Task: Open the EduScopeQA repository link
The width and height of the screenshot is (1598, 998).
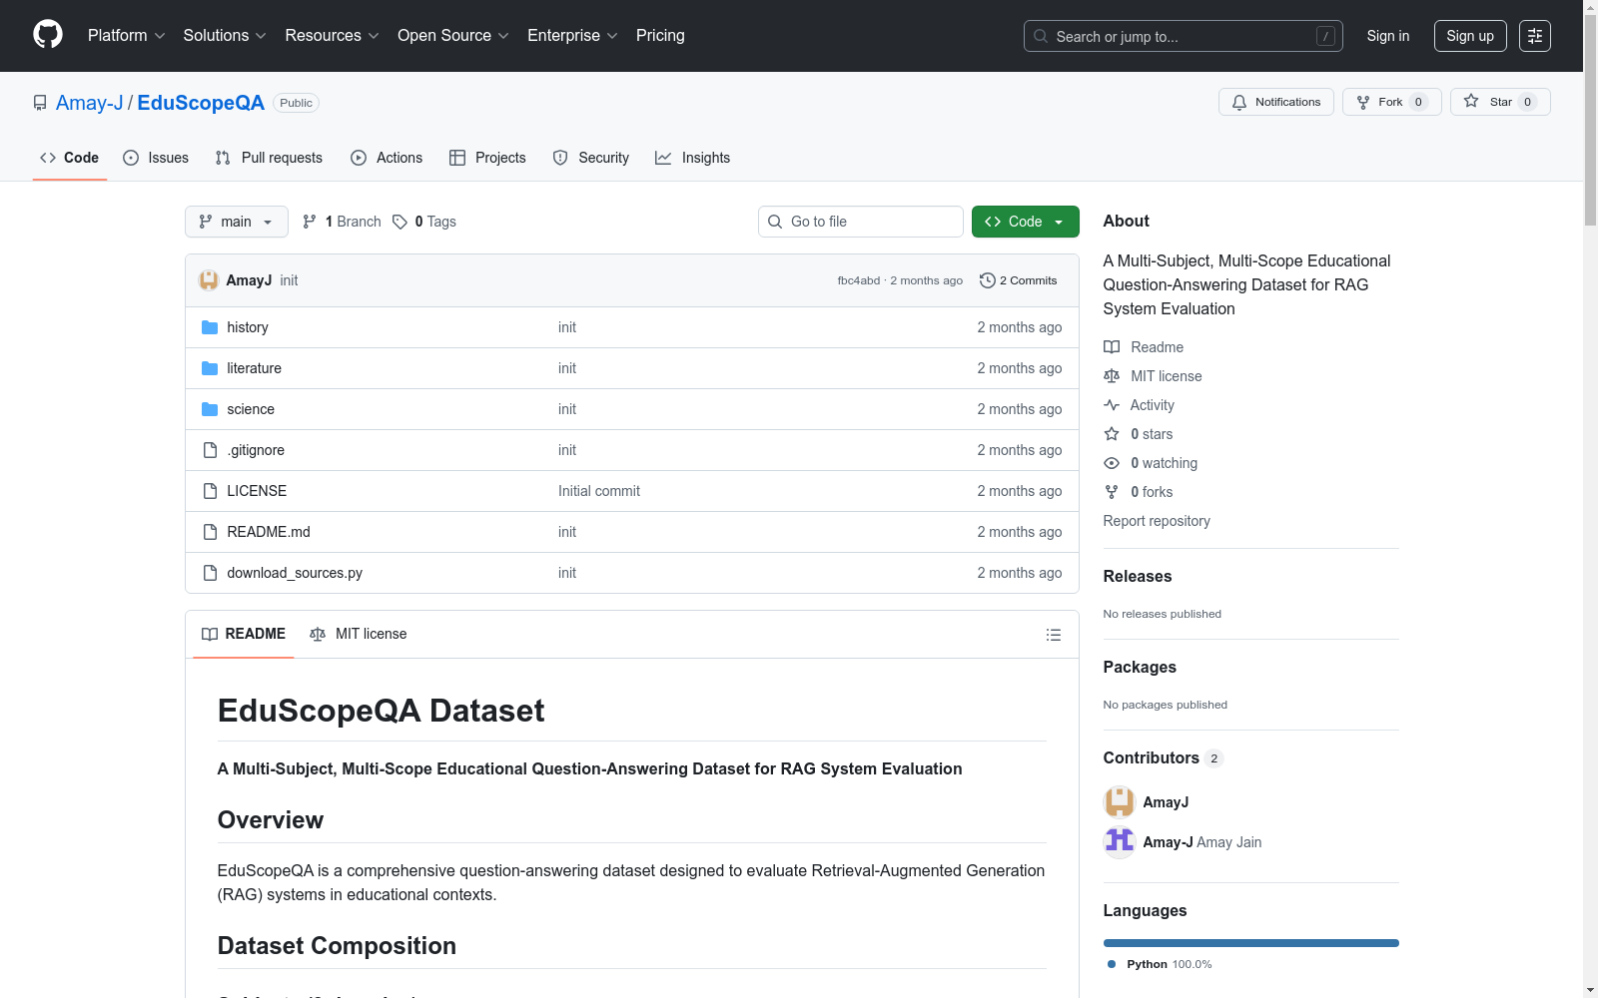Action: tap(201, 103)
